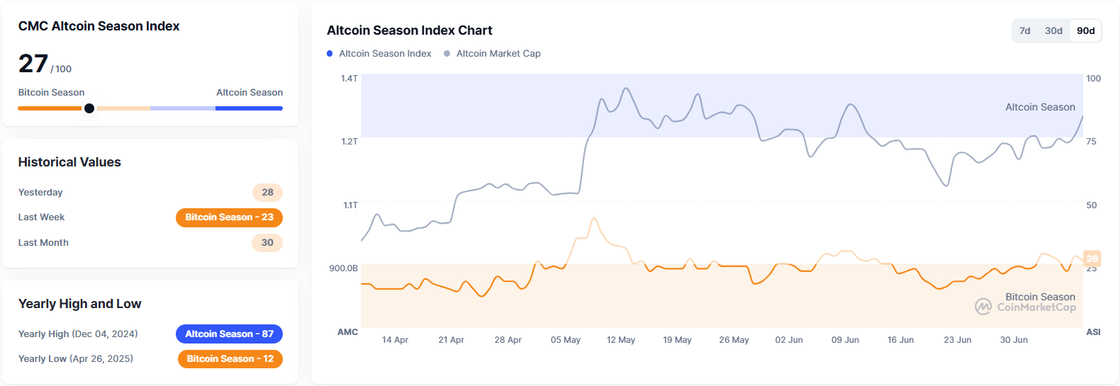Click the CoinMarketCap logo watermark
The image size is (1120, 386).
(x=1025, y=307)
